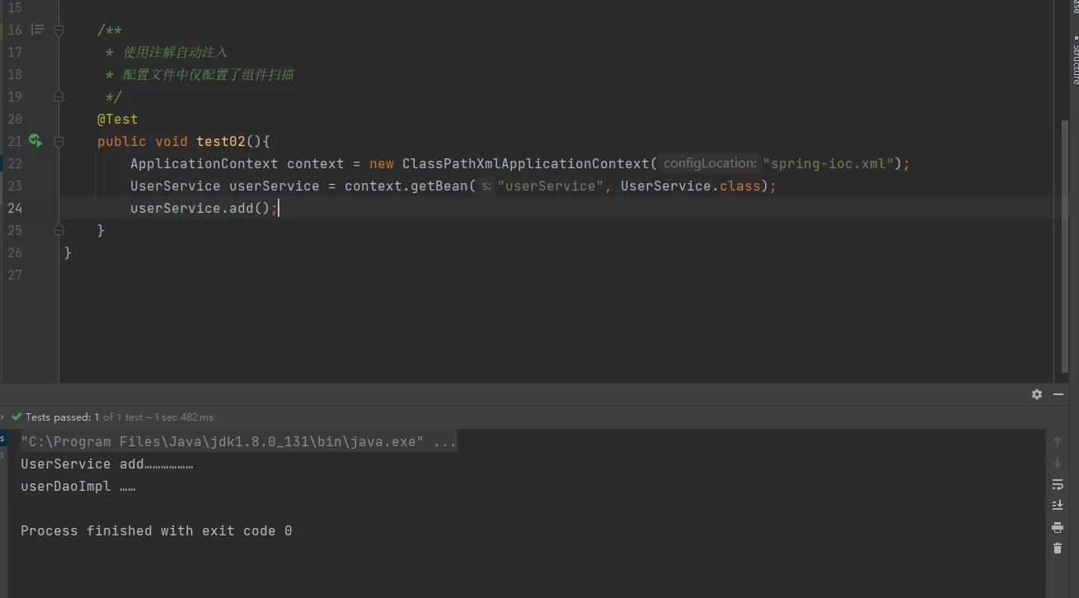Click ClassPathXmlApplicationContext in line 22
The width and height of the screenshot is (1079, 598).
(526, 163)
